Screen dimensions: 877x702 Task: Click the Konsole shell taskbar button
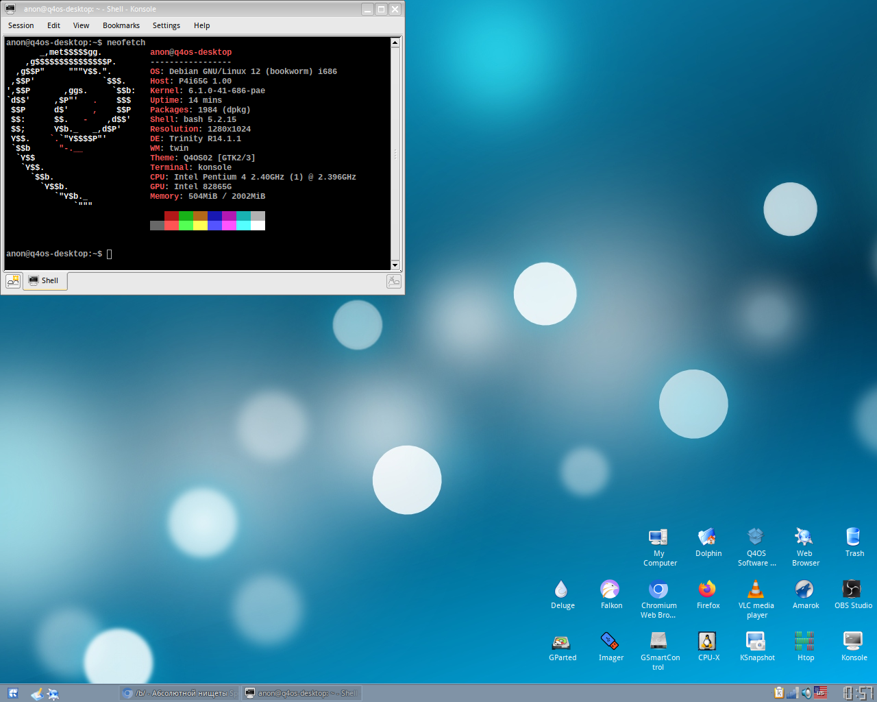coord(301,693)
